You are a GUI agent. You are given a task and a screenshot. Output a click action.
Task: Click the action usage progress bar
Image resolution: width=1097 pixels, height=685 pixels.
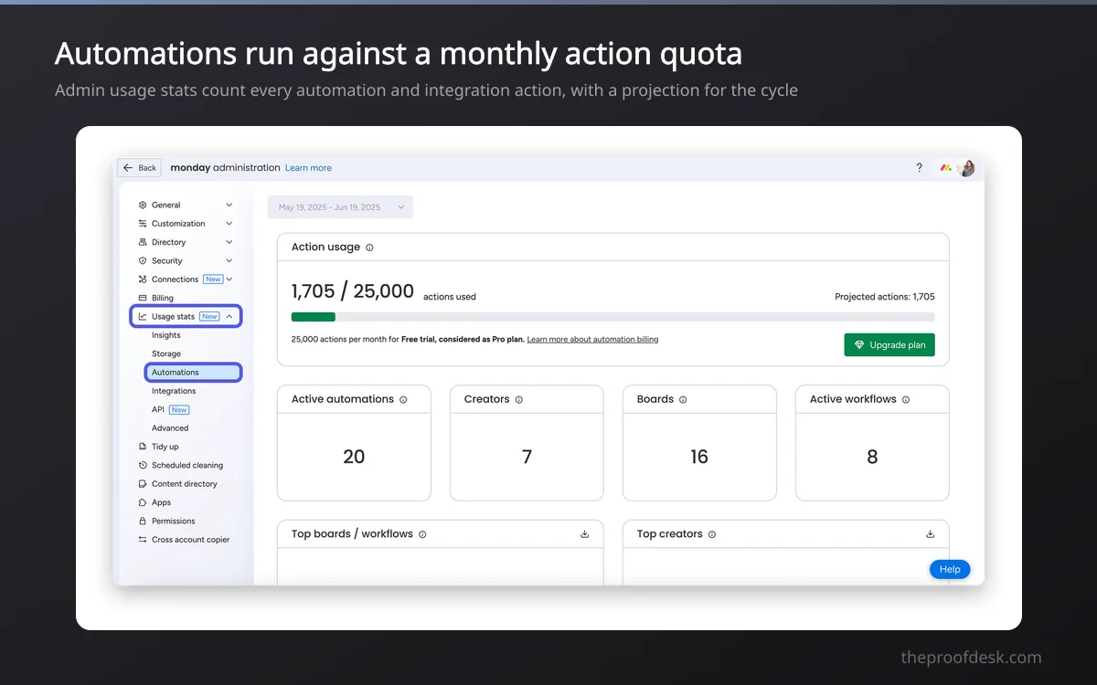[x=613, y=317]
